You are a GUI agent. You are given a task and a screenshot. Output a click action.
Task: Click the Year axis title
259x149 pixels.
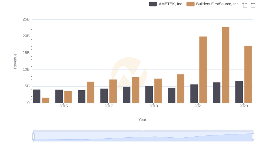coord(142,120)
